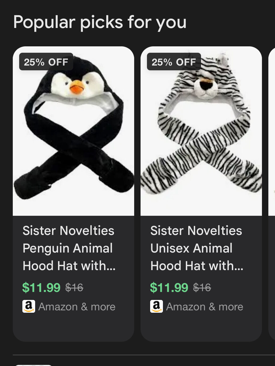275x366 pixels.
Task: Click the 25% OFF badge on the penguin hat
Action: pos(46,62)
